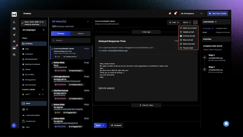Open campaigns paper-plane sidebar icon

[14, 35]
